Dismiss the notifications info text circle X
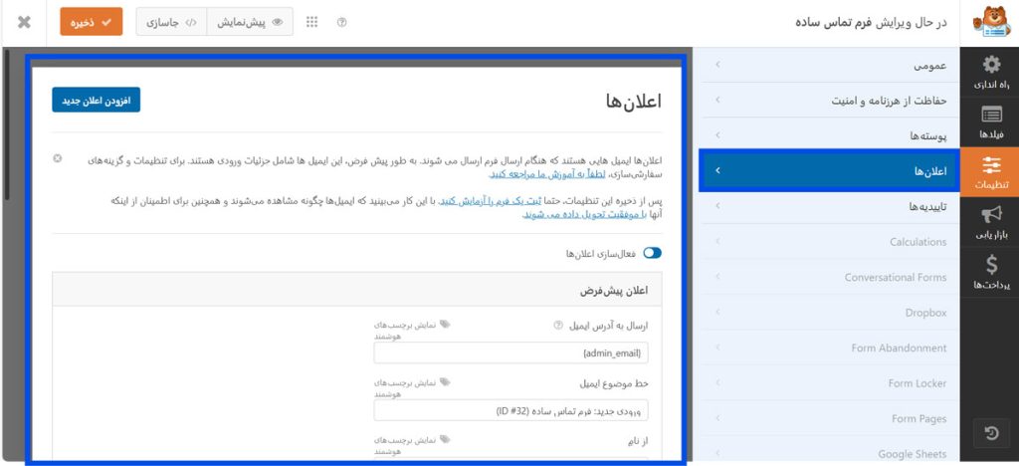 click(57, 158)
